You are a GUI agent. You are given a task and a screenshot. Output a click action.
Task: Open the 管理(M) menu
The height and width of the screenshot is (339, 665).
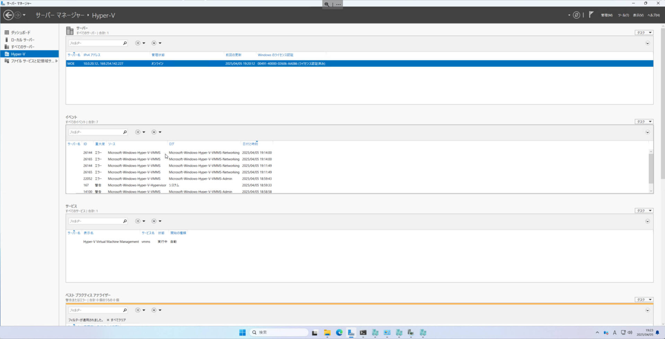coord(606,15)
